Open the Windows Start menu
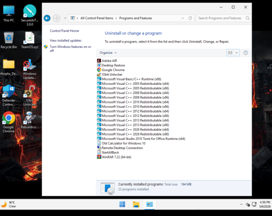 coord(122,205)
